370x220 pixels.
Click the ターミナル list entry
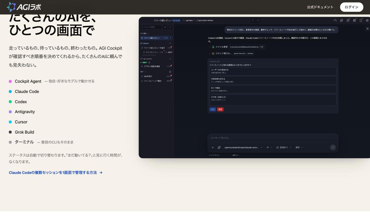24,142
